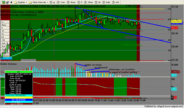Viewport: 184px width, 108px height.
Task: Click the 155.50 price axis label
Action: [x=175, y=60]
